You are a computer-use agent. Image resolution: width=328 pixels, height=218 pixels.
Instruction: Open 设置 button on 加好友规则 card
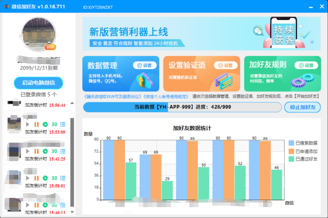[306, 65]
